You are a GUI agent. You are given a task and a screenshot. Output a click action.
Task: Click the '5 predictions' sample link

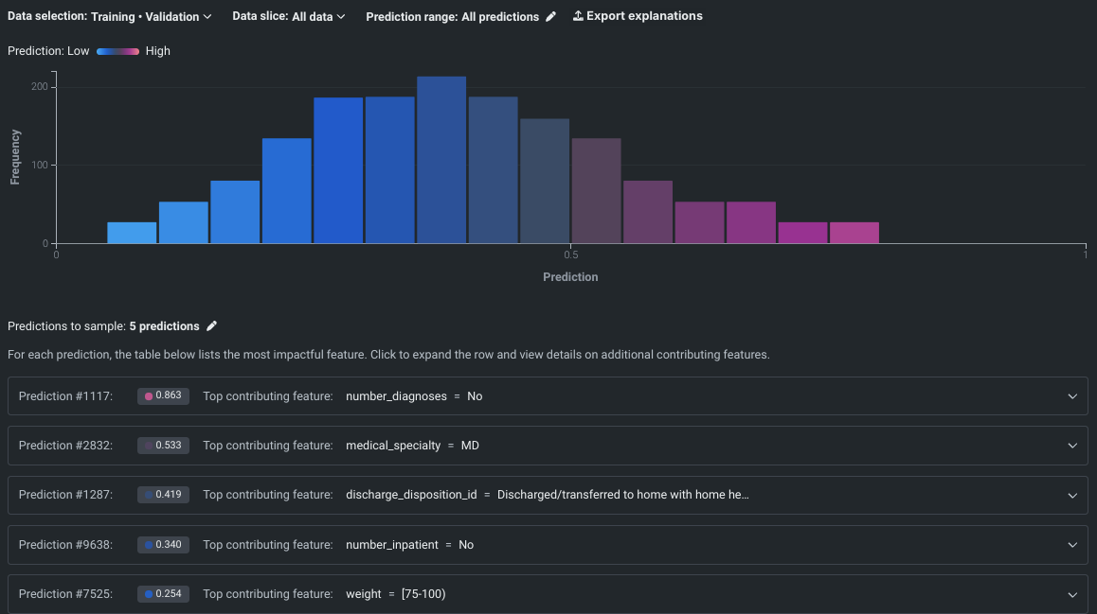click(x=164, y=326)
